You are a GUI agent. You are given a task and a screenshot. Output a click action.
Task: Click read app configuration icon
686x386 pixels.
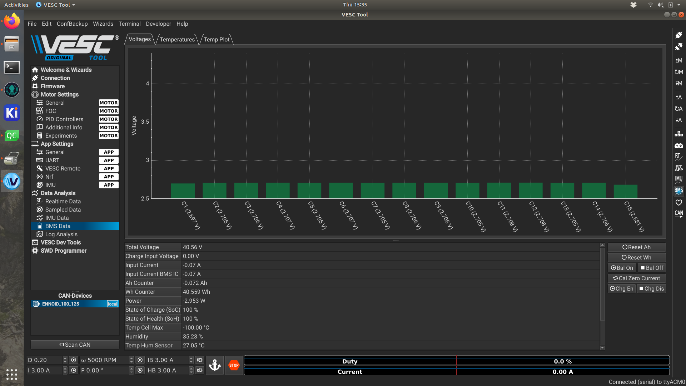tap(678, 97)
